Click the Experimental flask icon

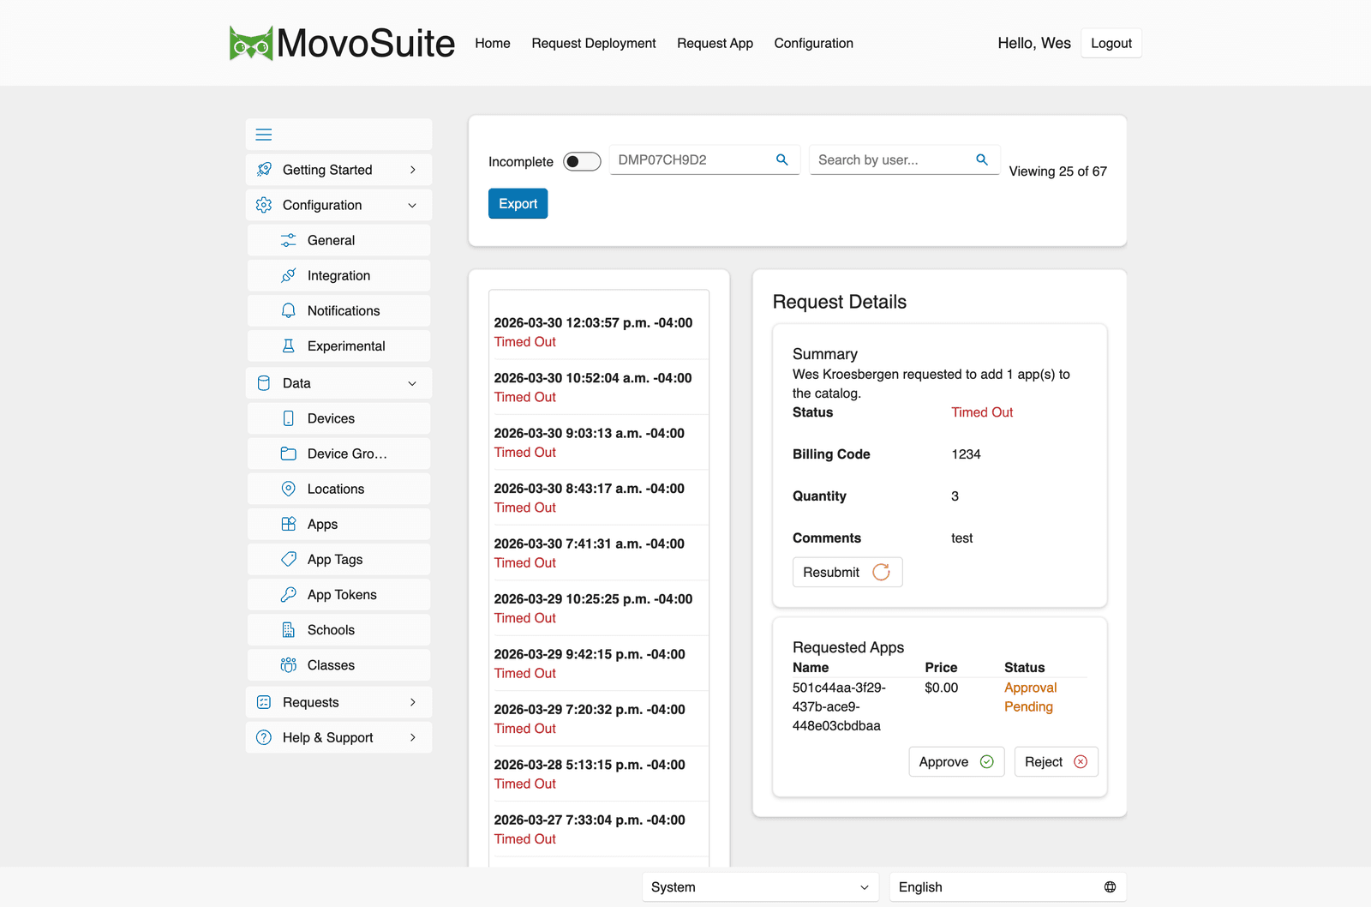coord(289,345)
